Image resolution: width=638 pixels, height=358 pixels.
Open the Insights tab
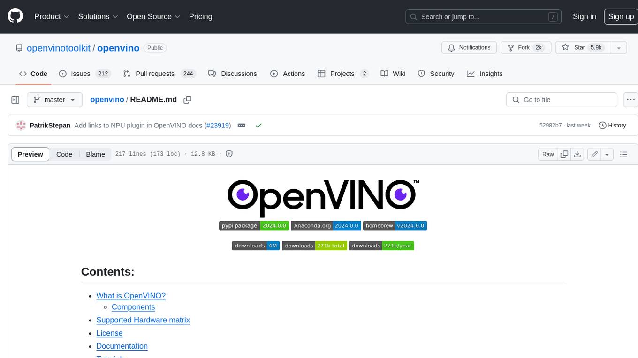[485, 74]
